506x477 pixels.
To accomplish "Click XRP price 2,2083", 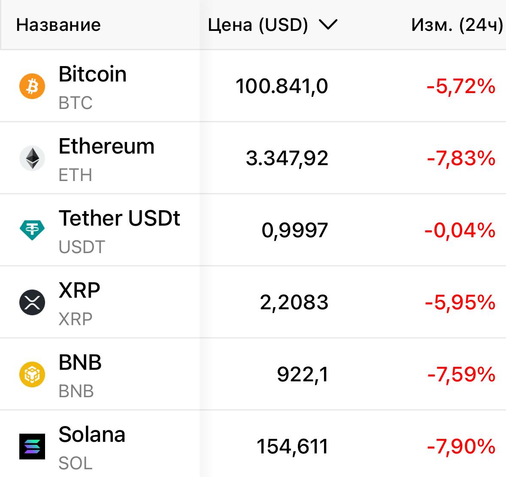I will [x=294, y=302].
